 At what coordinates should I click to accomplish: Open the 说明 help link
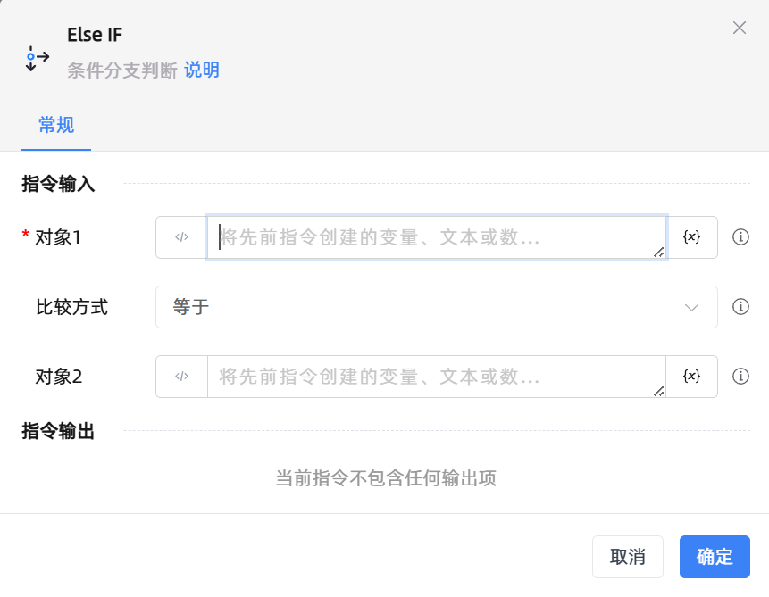coord(201,70)
